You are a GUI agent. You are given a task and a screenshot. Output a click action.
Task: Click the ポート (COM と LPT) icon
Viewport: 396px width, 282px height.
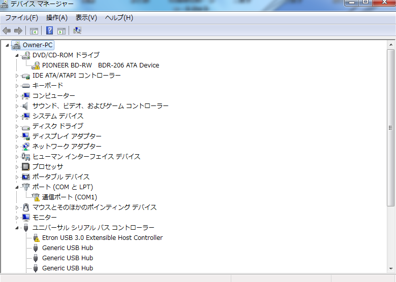[x=26, y=187]
